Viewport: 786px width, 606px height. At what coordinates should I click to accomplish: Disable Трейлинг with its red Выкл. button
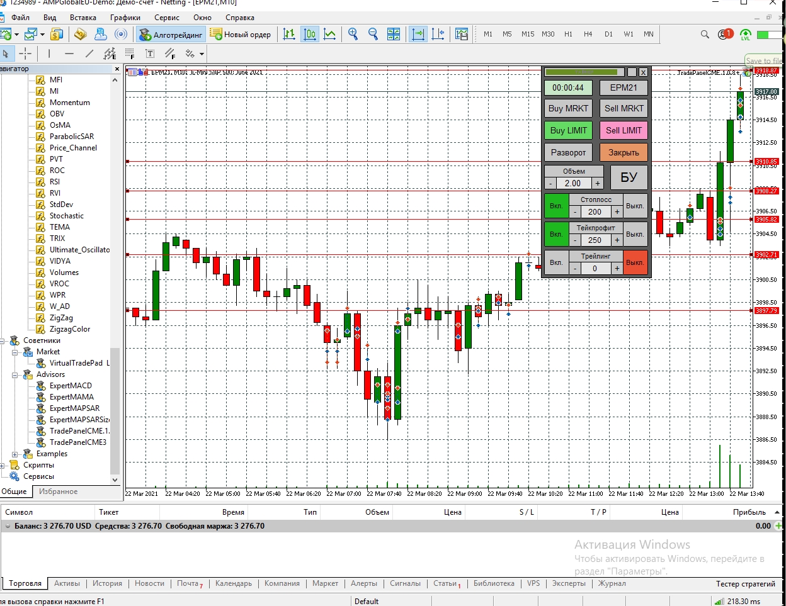click(635, 262)
